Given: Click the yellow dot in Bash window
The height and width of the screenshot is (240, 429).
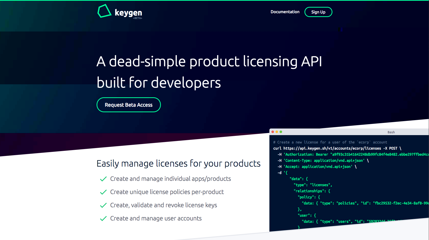Looking at the screenshot, I should coord(277,132).
